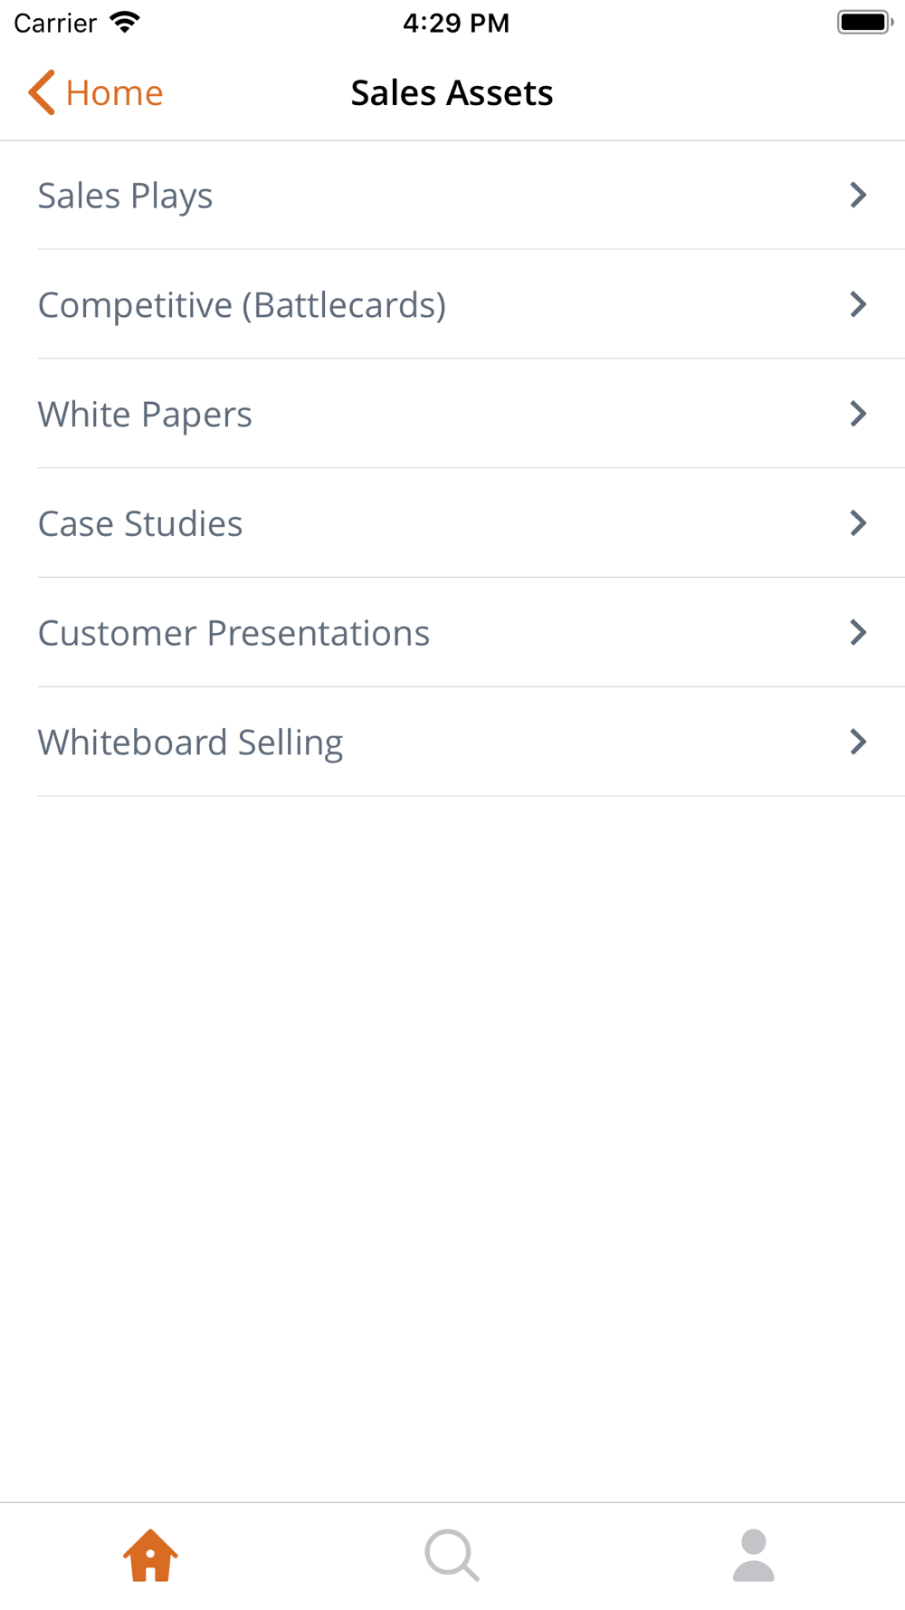Open White Papers list
This screenshot has width=905, height=1610.
click(x=452, y=414)
